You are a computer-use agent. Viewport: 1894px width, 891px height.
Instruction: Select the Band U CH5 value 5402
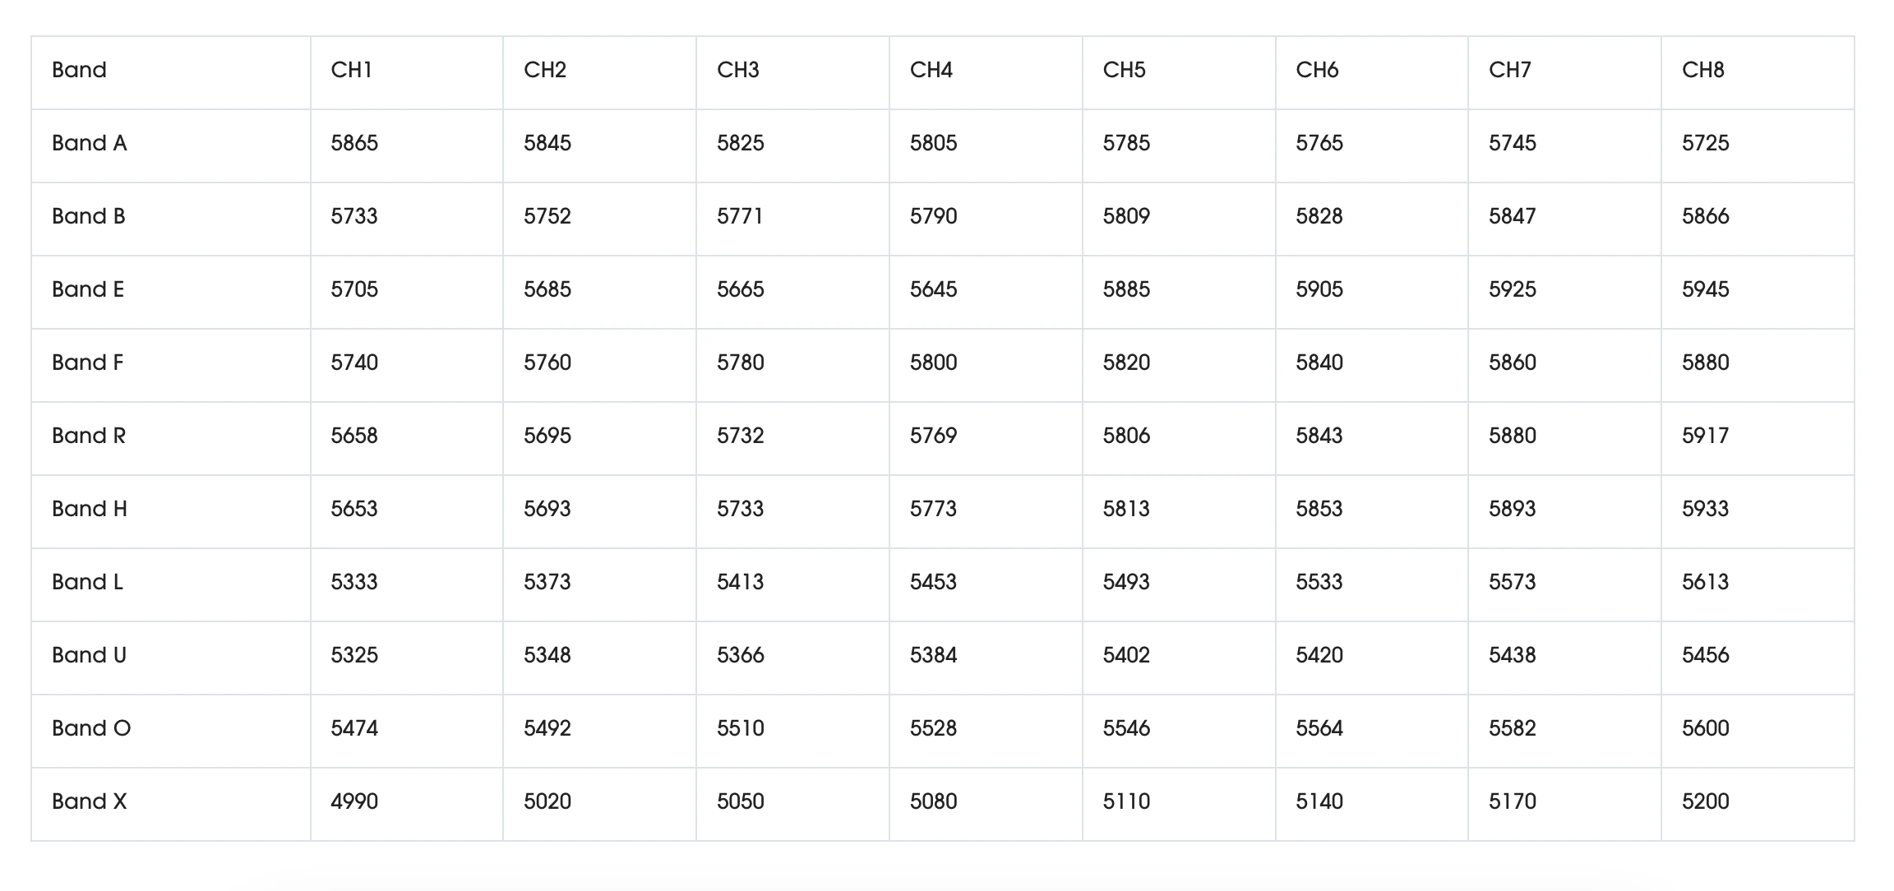coord(1126,655)
